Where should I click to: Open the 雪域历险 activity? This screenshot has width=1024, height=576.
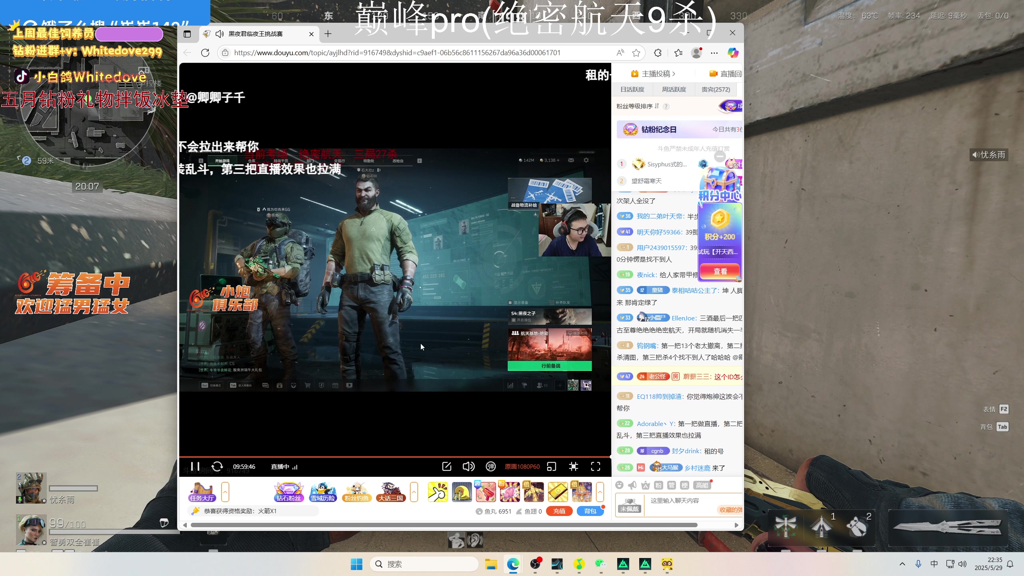pos(323,492)
